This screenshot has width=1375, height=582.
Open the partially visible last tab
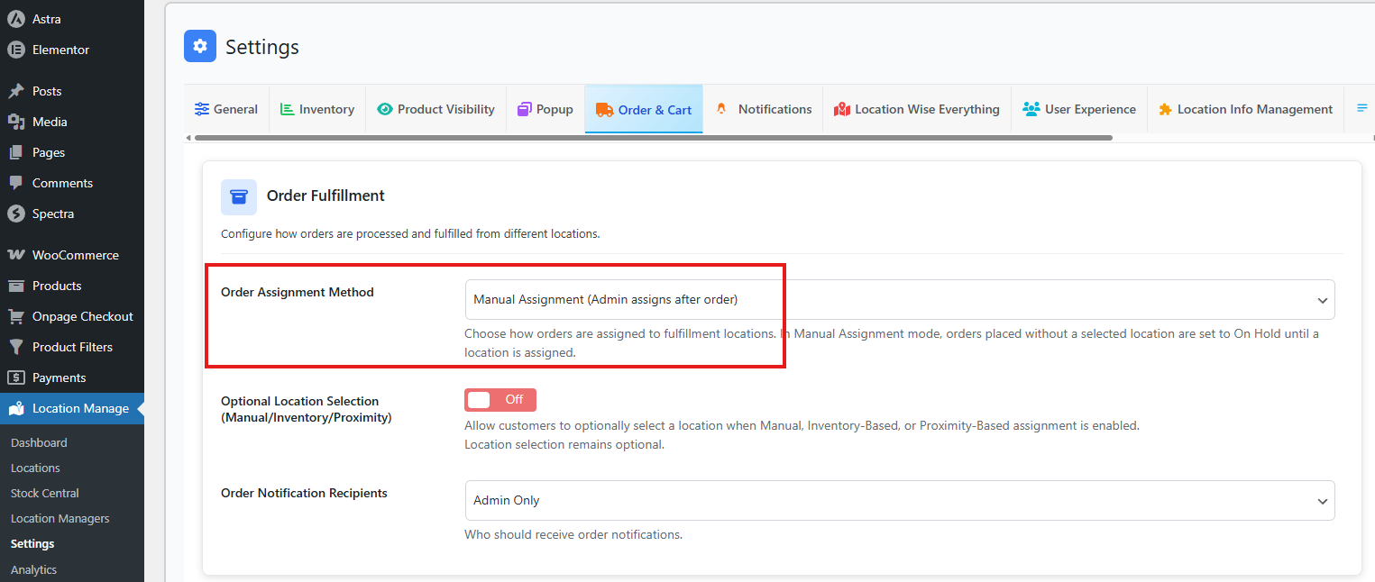pos(1360,109)
